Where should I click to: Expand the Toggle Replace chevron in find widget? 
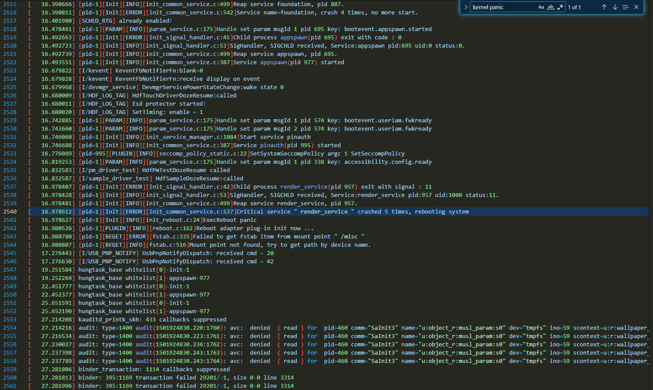tap(466, 7)
